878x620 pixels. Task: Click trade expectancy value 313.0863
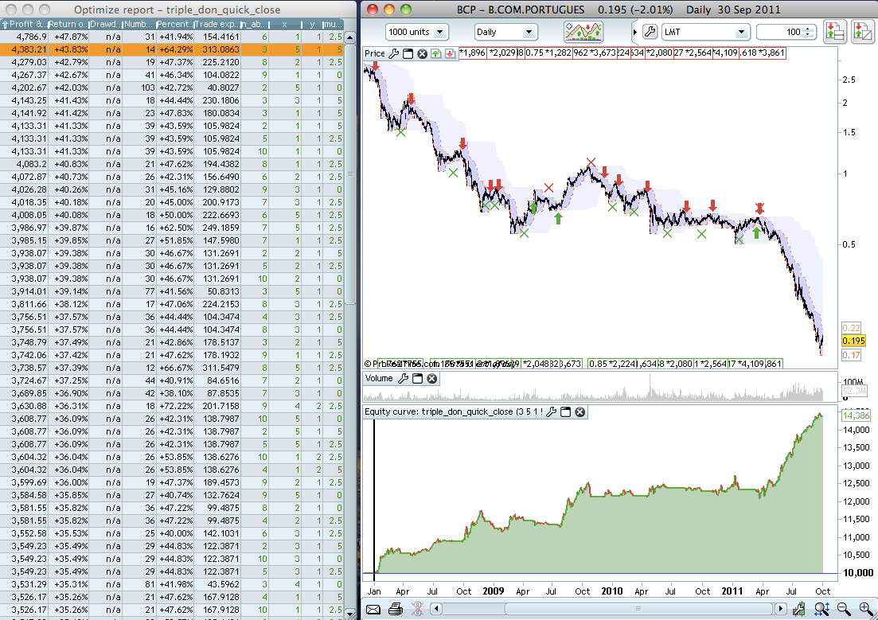point(220,49)
